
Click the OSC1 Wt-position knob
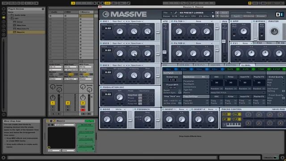[x=120, y=31]
